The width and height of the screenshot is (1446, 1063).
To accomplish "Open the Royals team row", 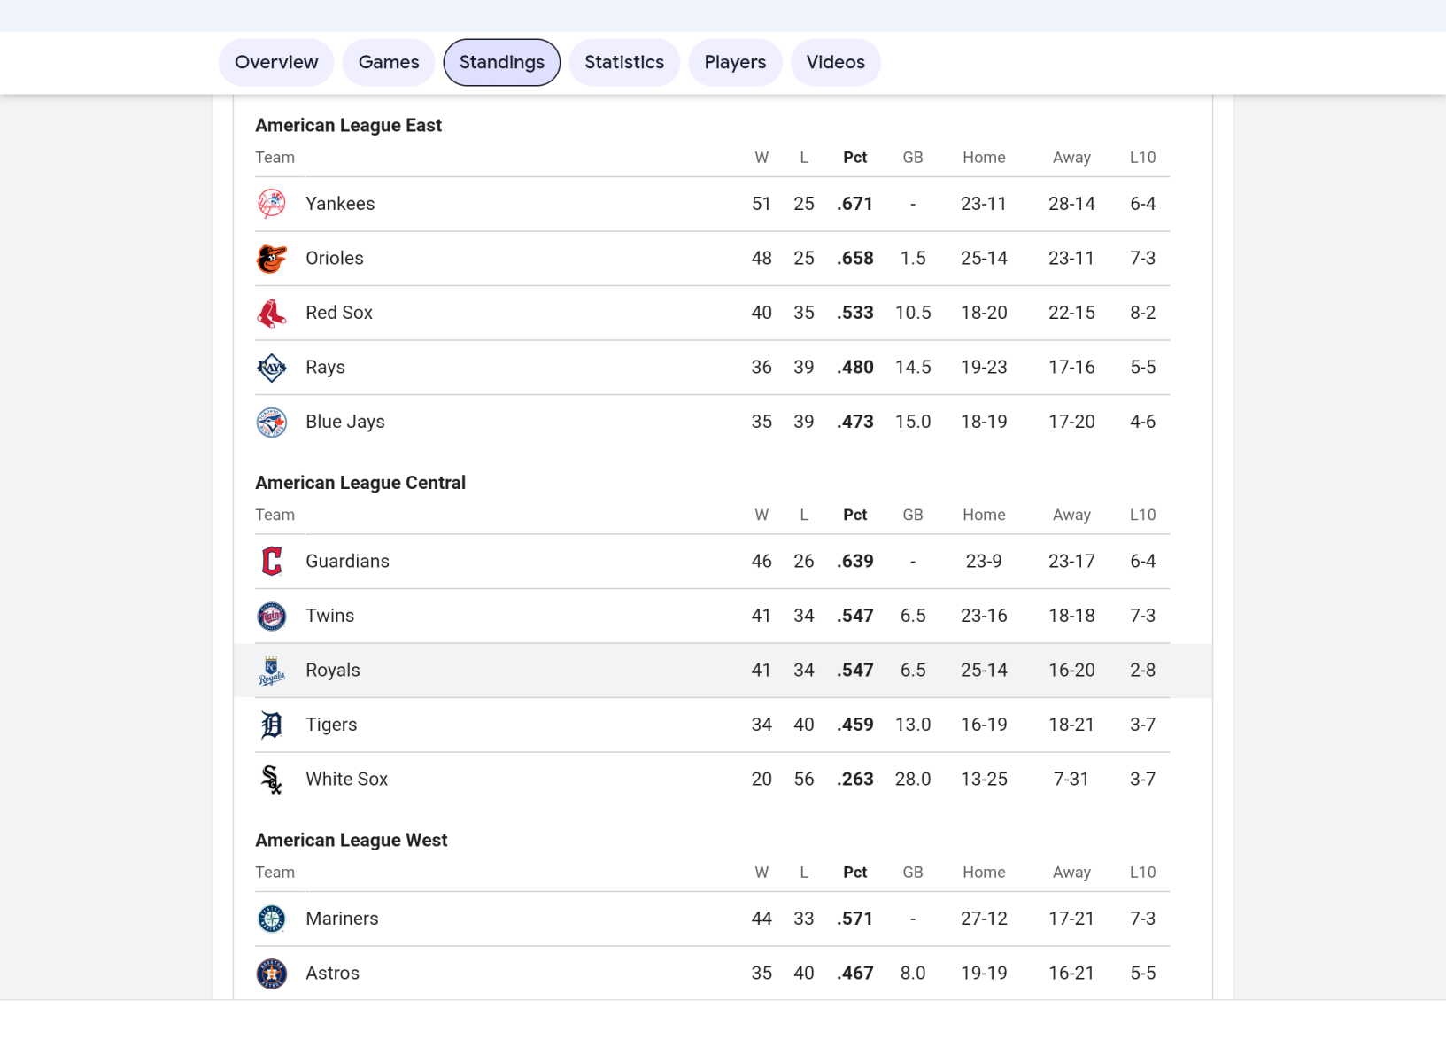I will 333,671.
